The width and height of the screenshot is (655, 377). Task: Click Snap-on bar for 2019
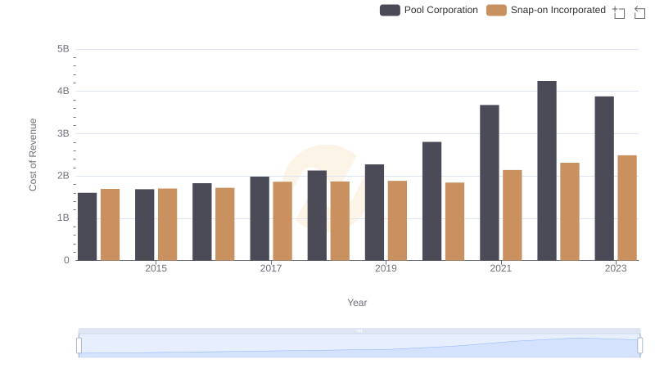coord(398,221)
